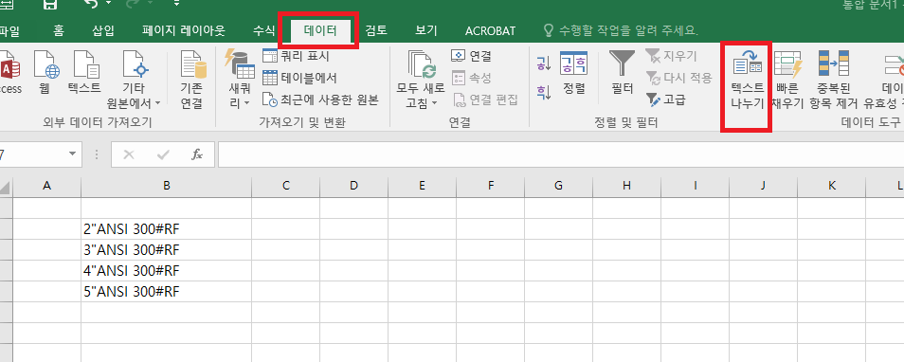
Task: Open the 새 쿼리 dropdown
Action: click(x=239, y=80)
